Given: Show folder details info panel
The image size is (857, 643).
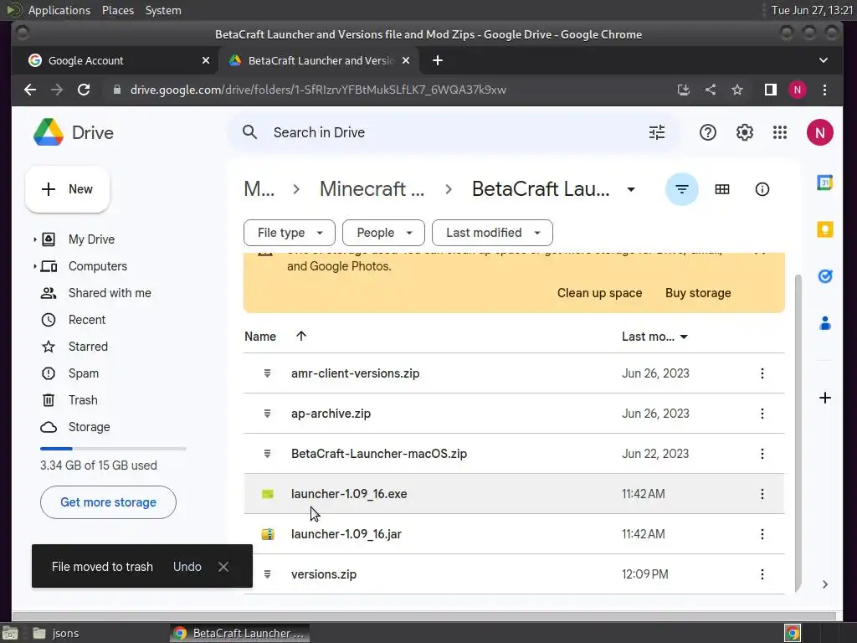Looking at the screenshot, I should pyautogui.click(x=762, y=189).
